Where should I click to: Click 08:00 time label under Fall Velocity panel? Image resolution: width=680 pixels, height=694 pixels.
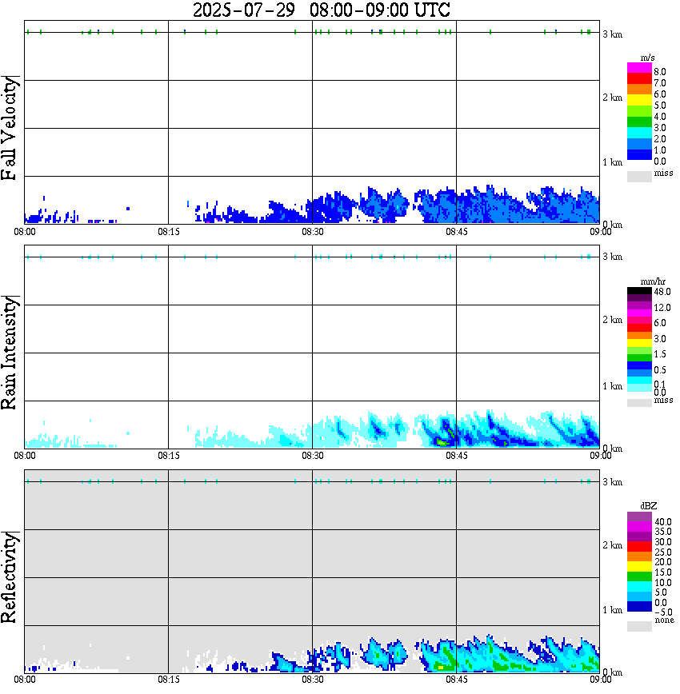point(25,232)
